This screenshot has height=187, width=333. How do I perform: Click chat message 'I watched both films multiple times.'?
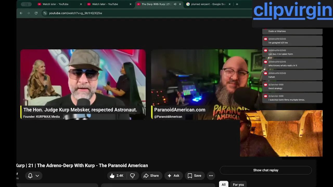pos(287,100)
